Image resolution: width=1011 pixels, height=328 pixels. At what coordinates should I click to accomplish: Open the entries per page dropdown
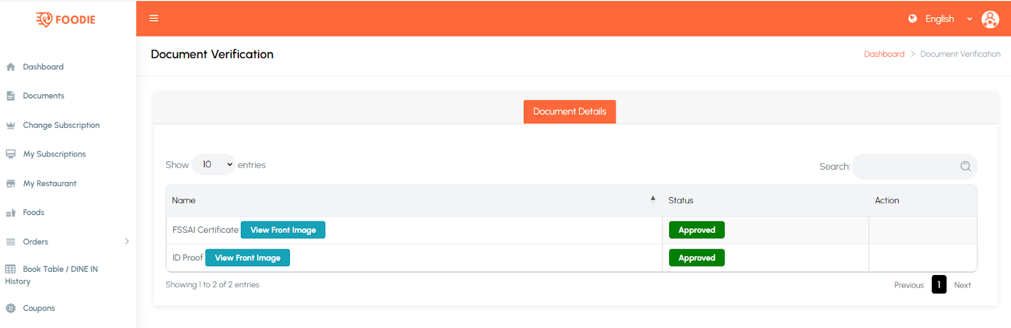(x=214, y=165)
